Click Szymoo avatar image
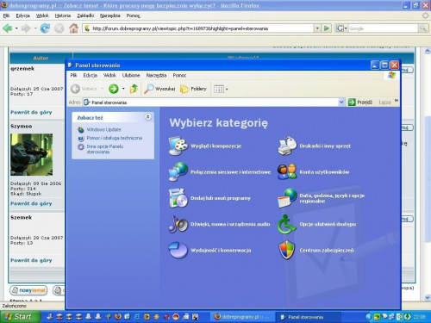Viewport: 431px width, 323px height. tap(32, 154)
